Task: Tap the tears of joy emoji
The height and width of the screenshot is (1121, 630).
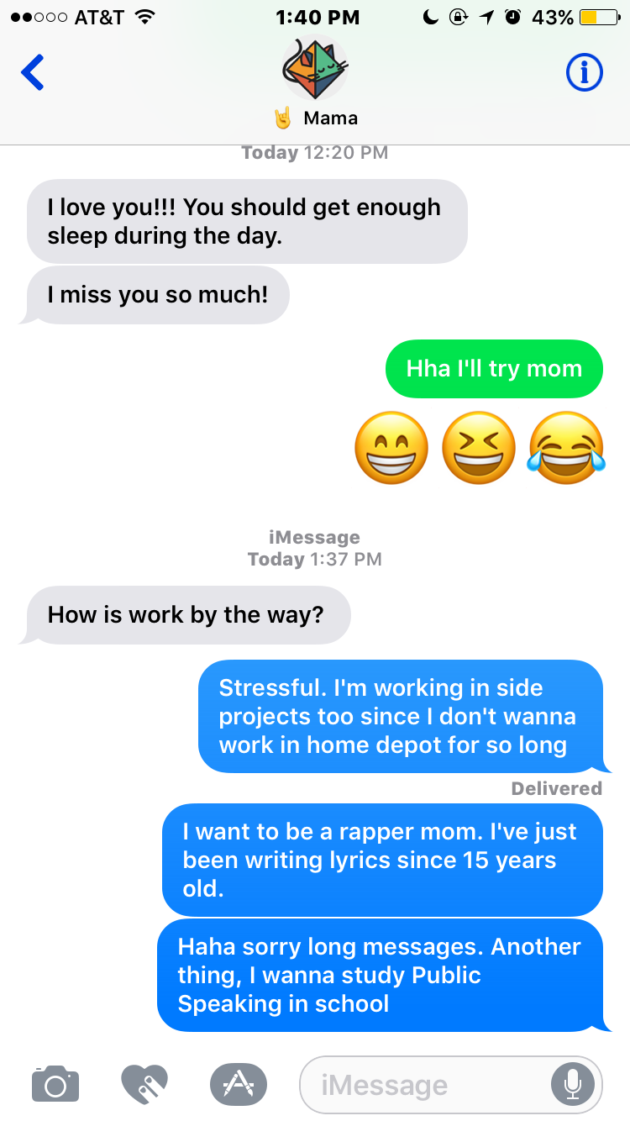Action: click(566, 449)
